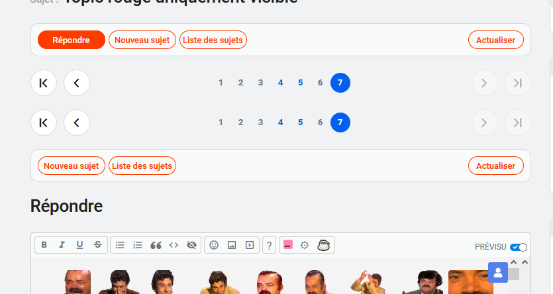Apply strikethrough formatting to text

(98, 245)
